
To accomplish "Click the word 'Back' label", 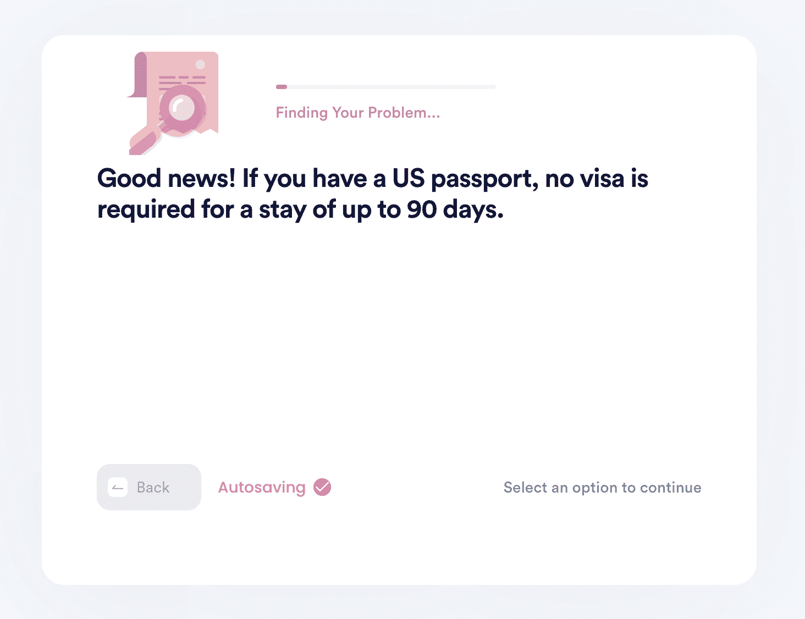I will click(153, 488).
